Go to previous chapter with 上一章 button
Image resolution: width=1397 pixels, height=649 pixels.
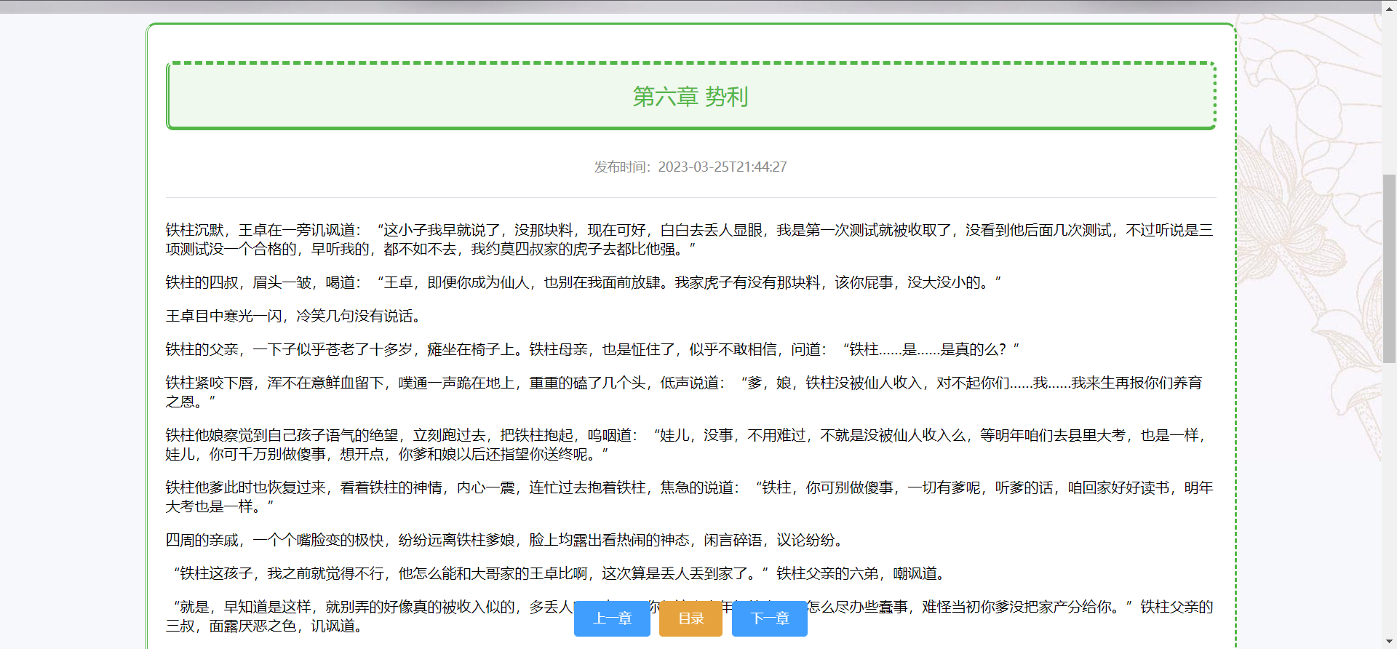[612, 618]
